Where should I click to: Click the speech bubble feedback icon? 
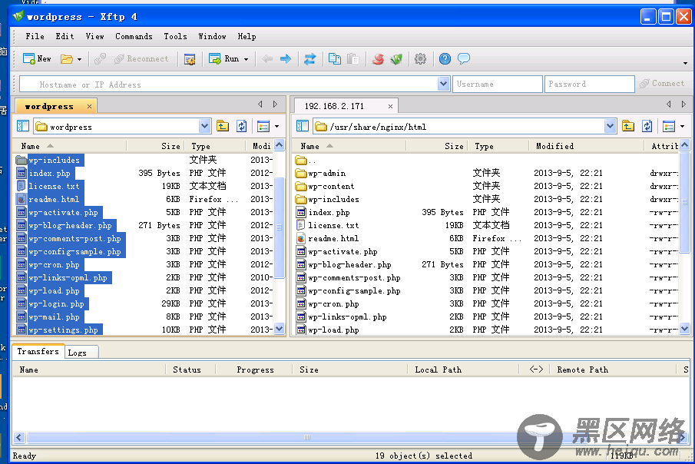[464, 58]
